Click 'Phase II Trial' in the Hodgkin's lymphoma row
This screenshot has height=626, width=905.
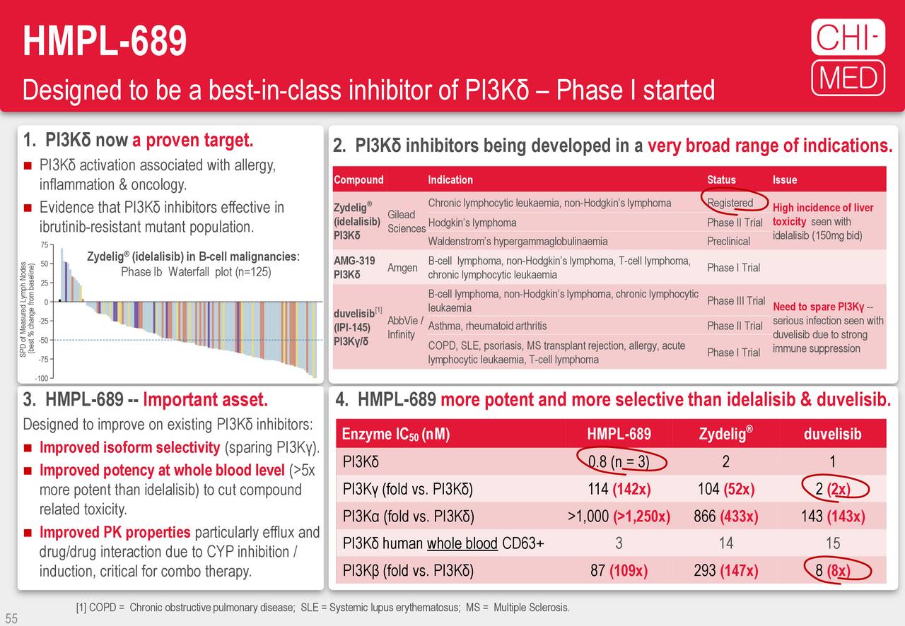pyautogui.click(x=735, y=223)
